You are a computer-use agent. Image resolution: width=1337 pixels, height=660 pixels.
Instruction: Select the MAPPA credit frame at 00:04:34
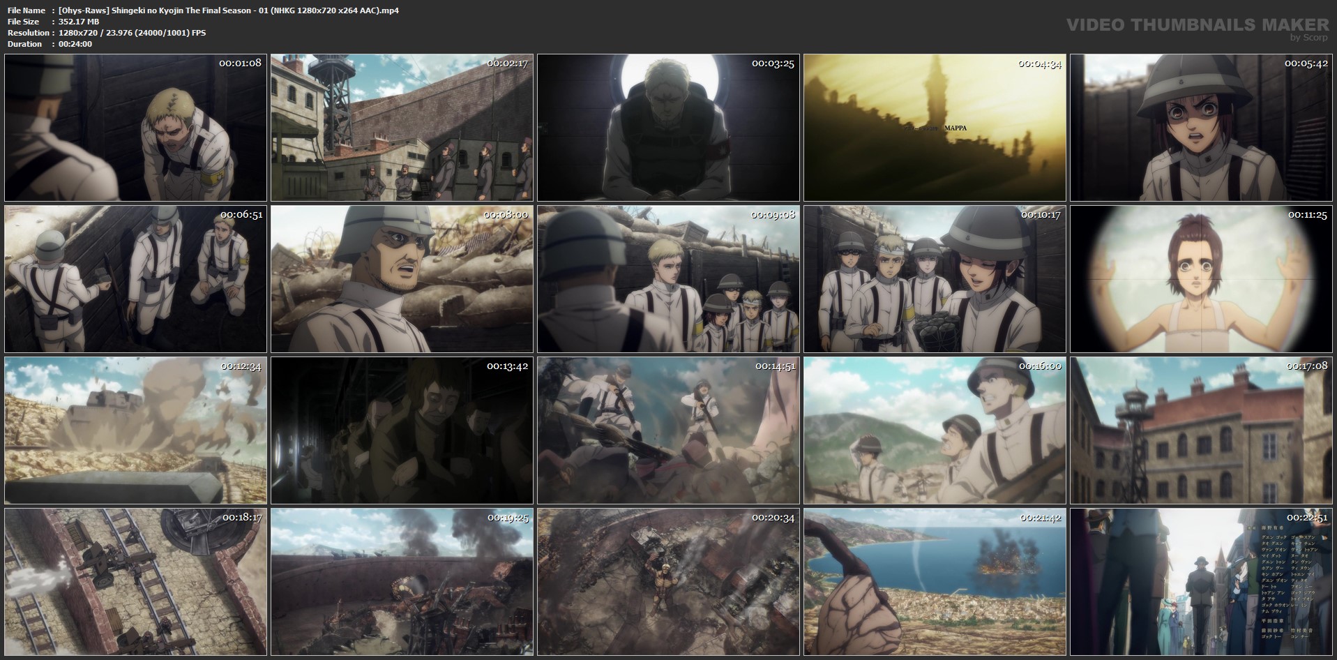[935, 128]
